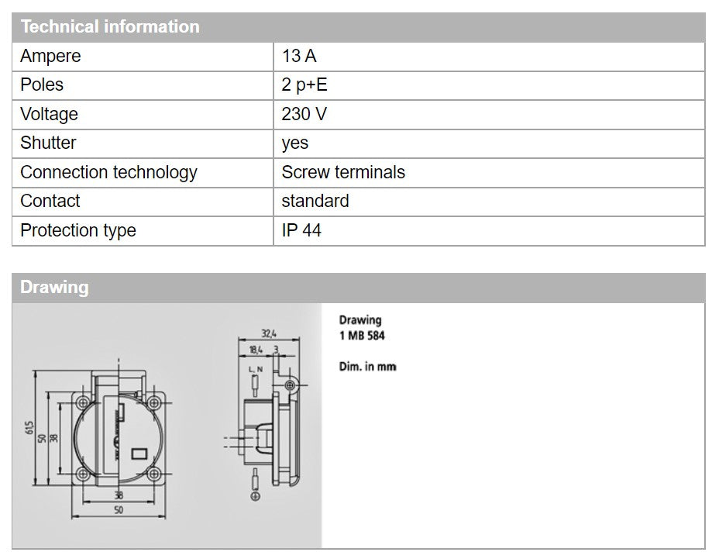Click the circular socket outline in the front view
712x559 pixels.
tap(119, 439)
